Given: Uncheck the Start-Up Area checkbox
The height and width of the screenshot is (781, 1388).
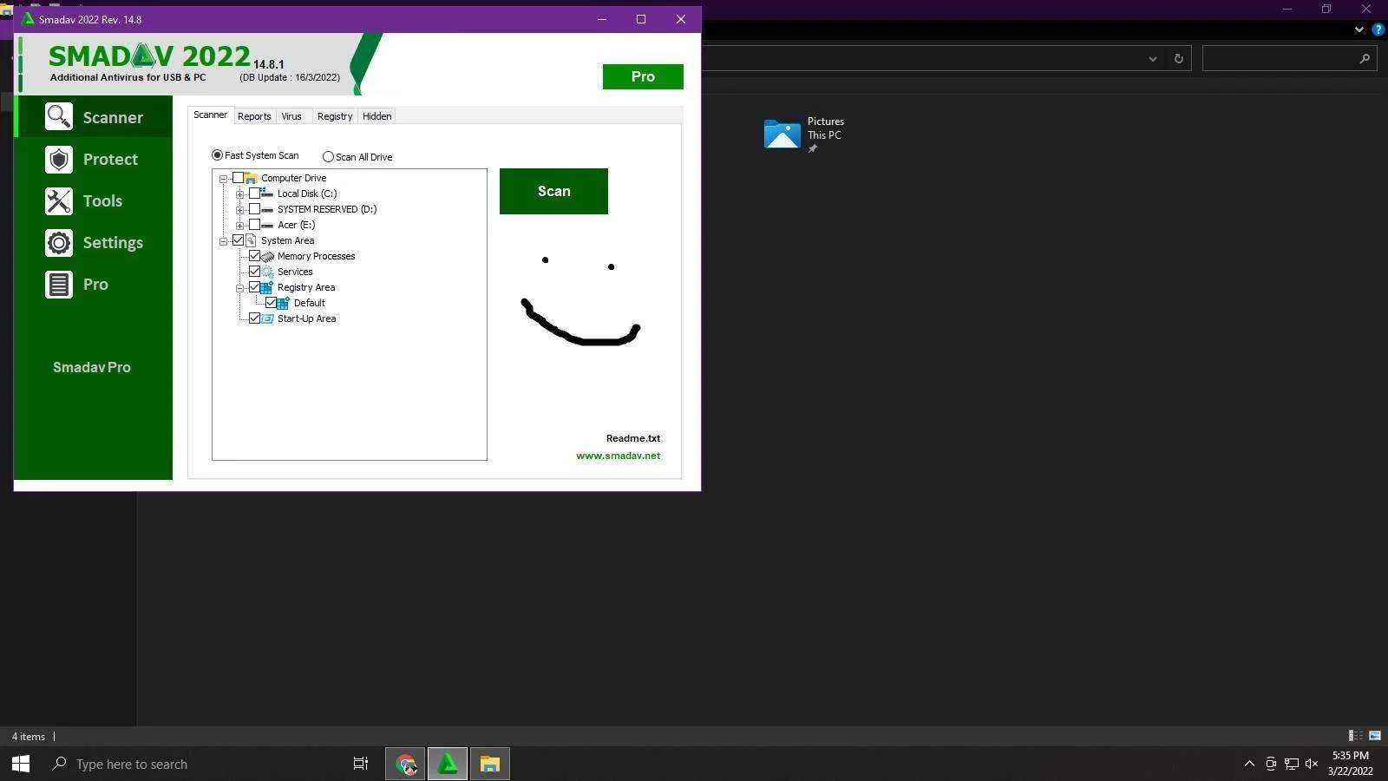Looking at the screenshot, I should pyautogui.click(x=254, y=318).
